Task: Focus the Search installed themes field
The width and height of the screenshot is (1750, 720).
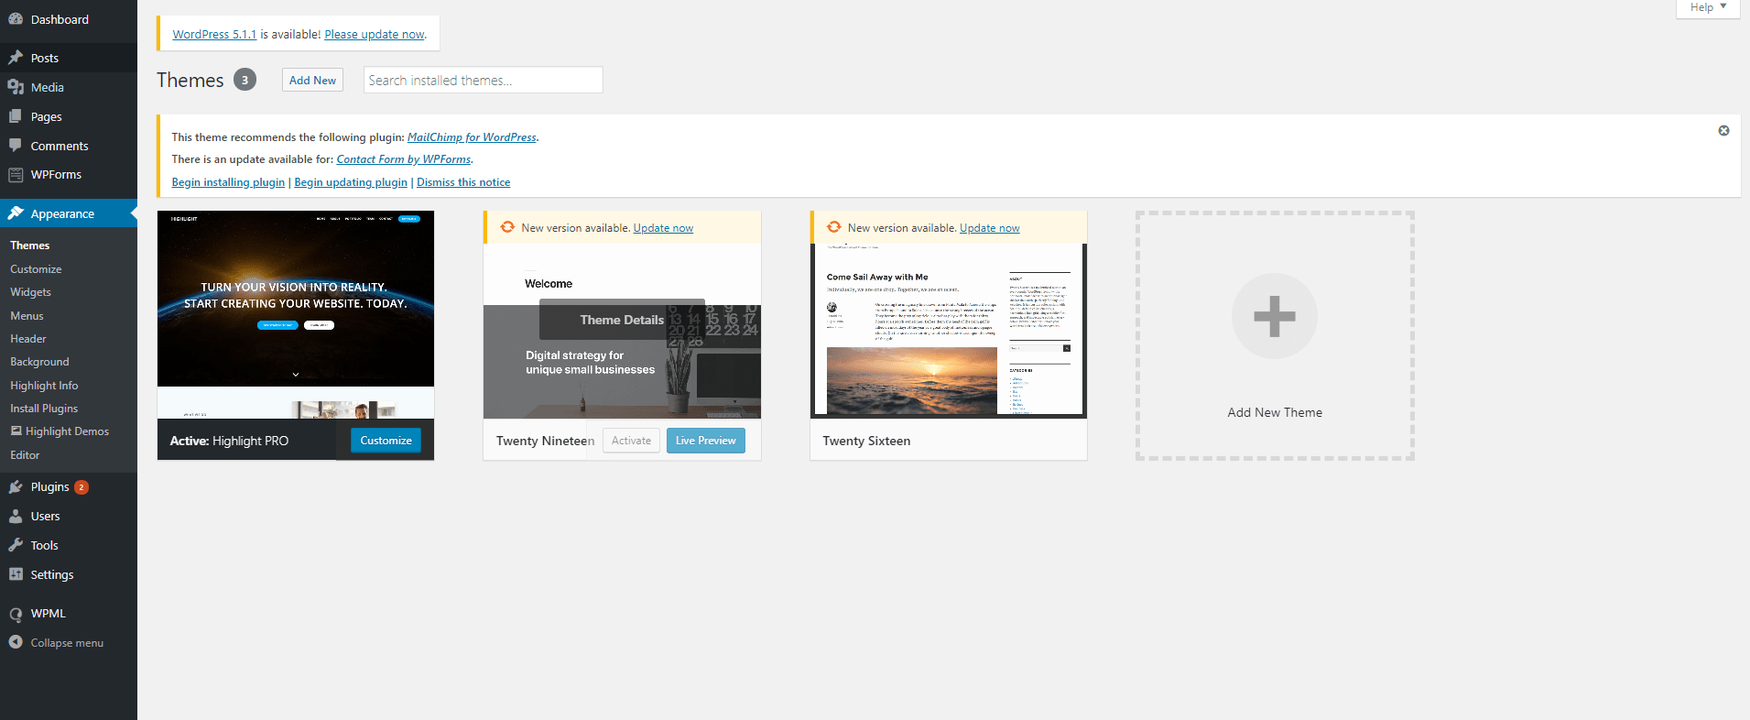Action: pos(483,81)
